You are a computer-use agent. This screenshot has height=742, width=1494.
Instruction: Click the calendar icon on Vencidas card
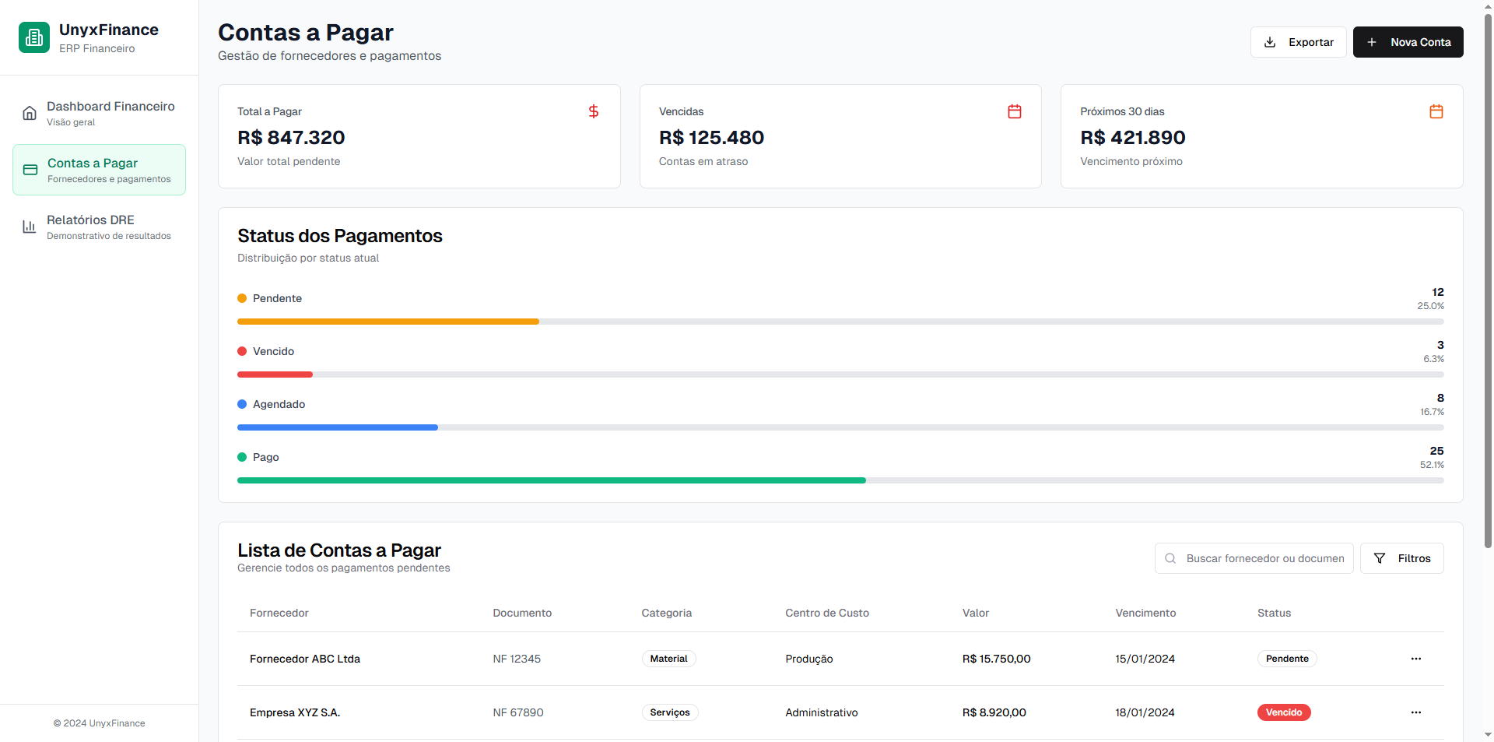click(1015, 111)
